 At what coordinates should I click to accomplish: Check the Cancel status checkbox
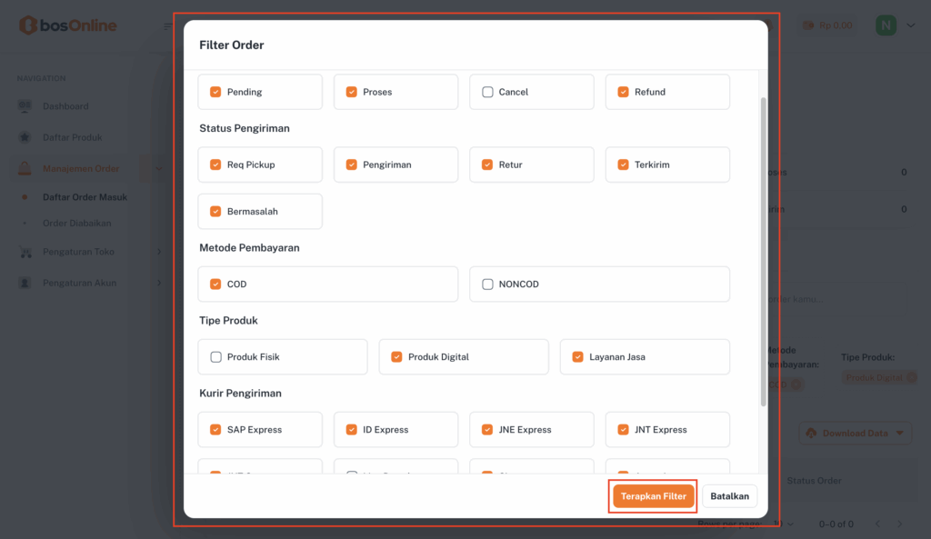[x=487, y=92]
